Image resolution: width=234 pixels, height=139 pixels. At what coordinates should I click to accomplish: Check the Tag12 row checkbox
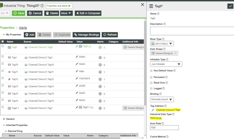pyautogui.click(x=3, y=78)
